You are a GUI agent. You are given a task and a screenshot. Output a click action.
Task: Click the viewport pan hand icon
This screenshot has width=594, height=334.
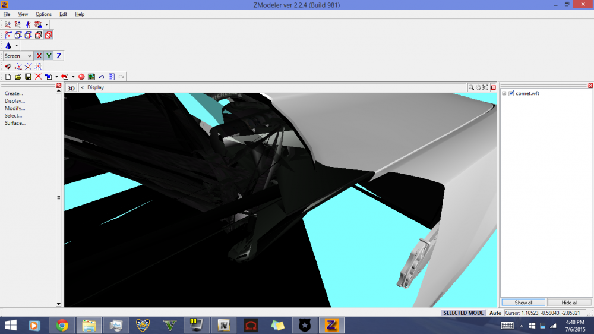(478, 87)
